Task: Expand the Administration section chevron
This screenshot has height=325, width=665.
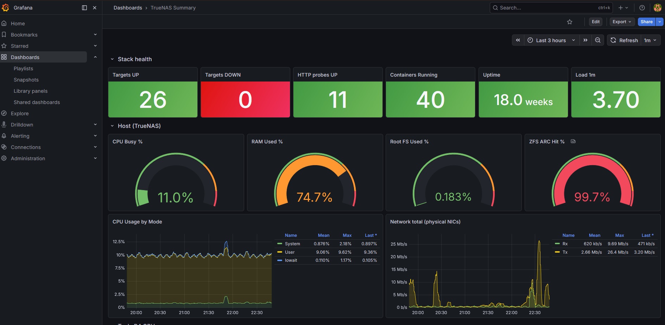Action: click(95, 158)
